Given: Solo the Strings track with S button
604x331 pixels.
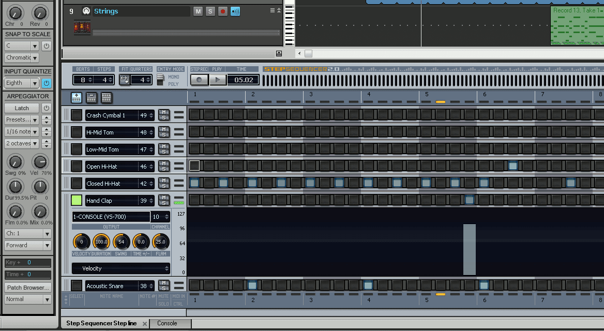Looking at the screenshot, I should (x=210, y=11).
